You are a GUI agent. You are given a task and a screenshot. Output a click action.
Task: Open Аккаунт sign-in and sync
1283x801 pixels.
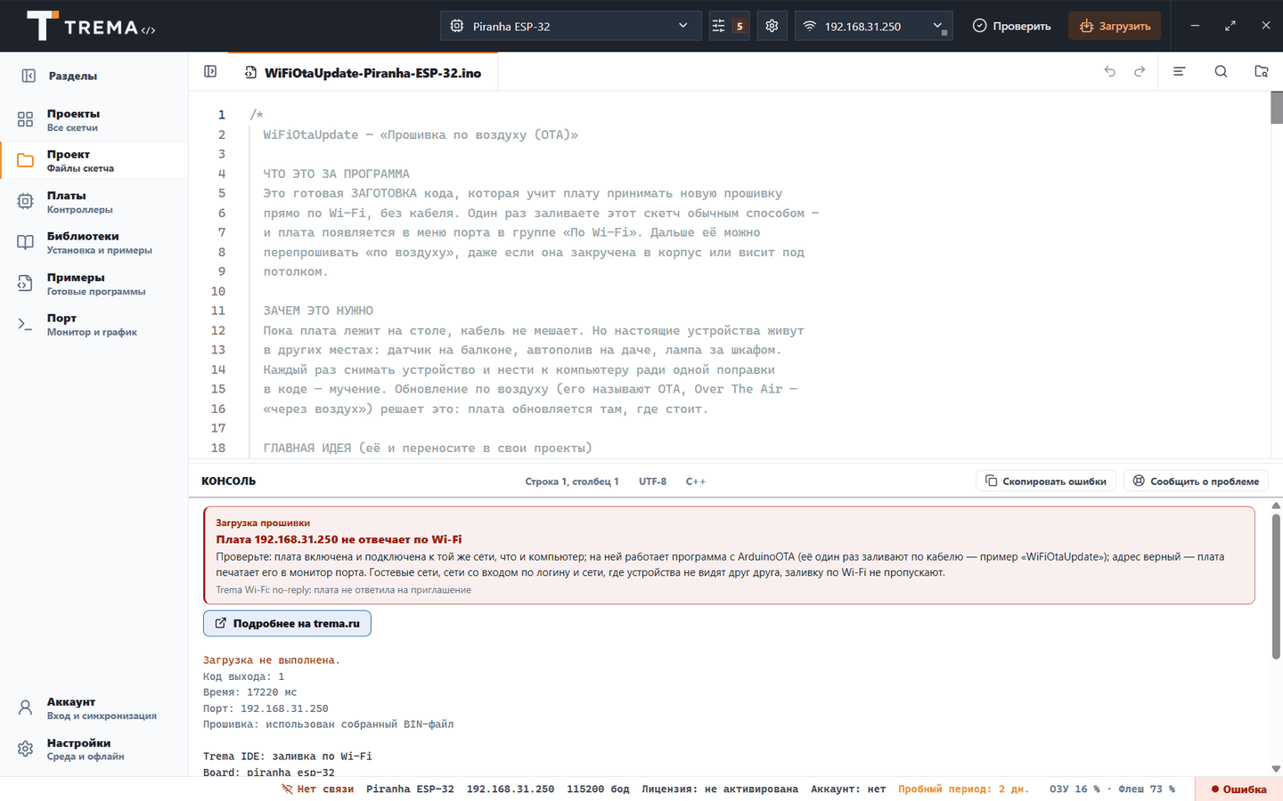pos(94,708)
